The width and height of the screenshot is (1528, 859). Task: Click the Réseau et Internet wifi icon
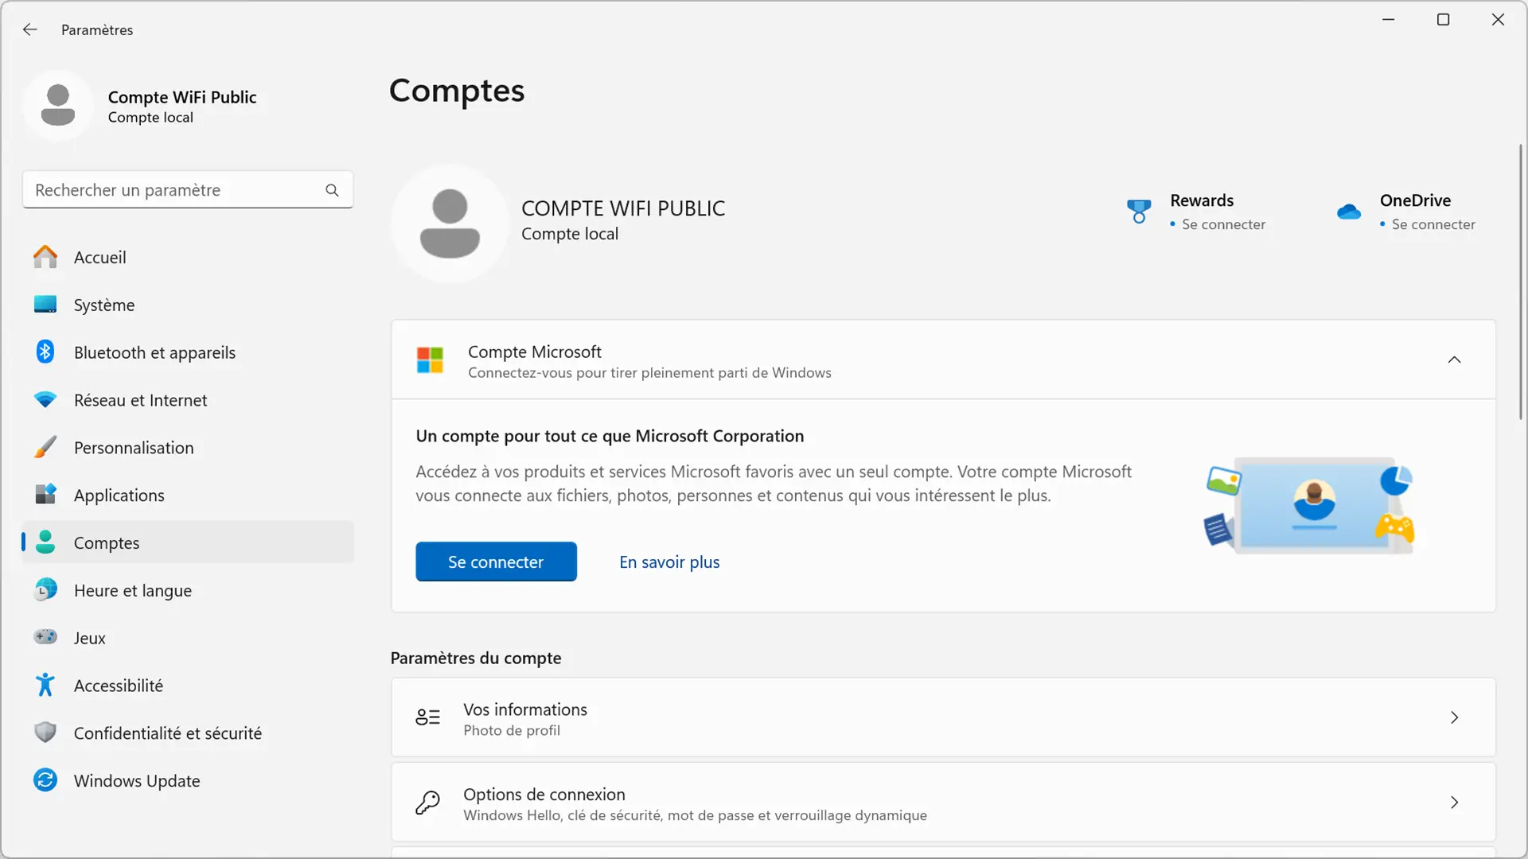pyautogui.click(x=45, y=399)
